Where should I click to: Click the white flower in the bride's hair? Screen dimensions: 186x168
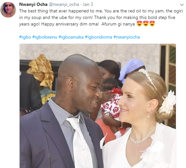167,102
